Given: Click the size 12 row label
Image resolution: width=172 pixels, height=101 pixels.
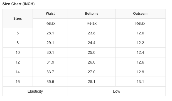Looking at the screenshot, I should [x=18, y=62].
